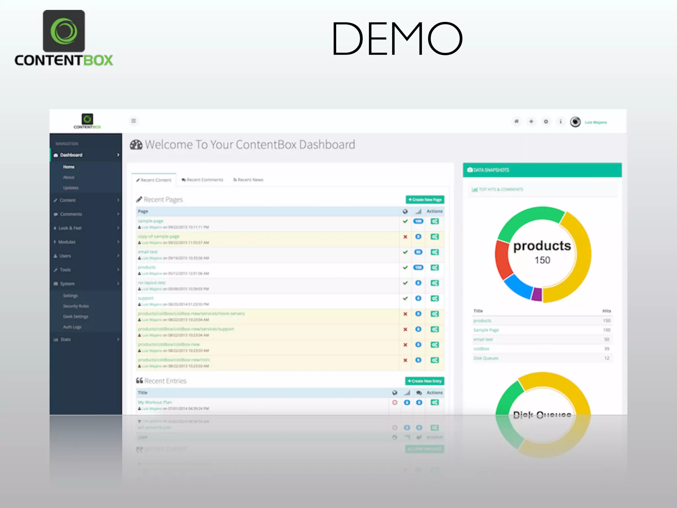Open the My Workout Plan entry link
The height and width of the screenshot is (508, 677).
coord(155,402)
